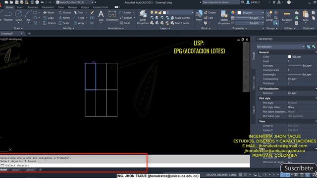Click Make Current layer button
This screenshot has height=178, width=317.
180,18
